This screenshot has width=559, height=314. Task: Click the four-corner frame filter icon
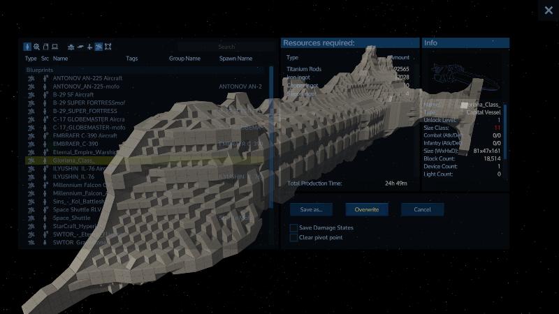(x=108, y=47)
